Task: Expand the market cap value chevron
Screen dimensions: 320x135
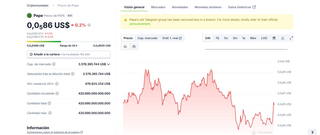Action: point(109,64)
